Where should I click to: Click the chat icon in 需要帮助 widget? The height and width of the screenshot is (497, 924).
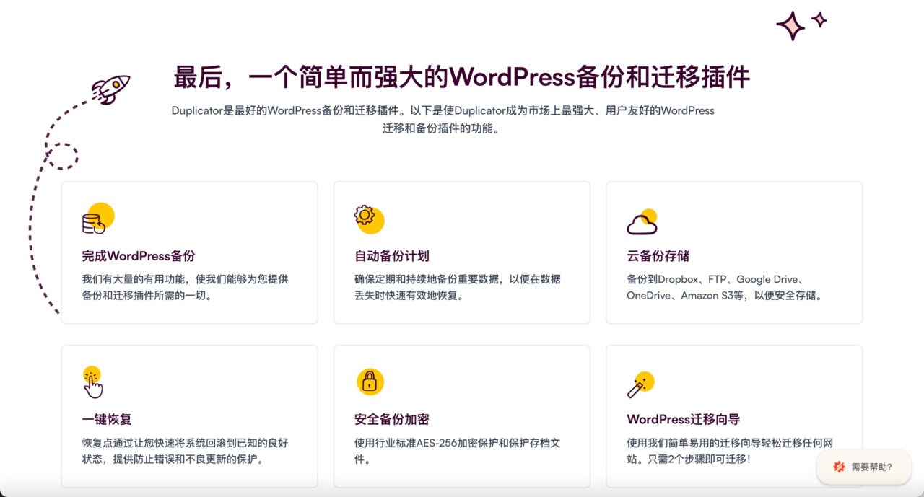coord(839,467)
